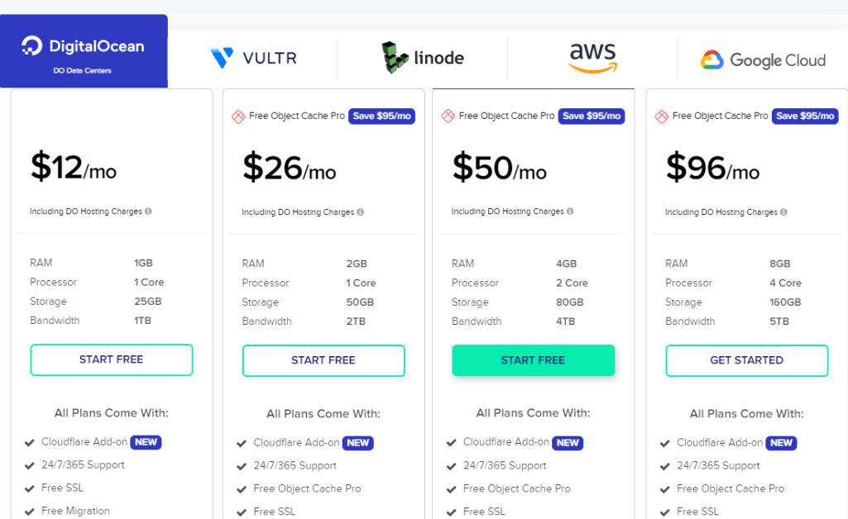The image size is (848, 519).
Task: Click the info icon under the $96/mo plan
Action: 783,212
